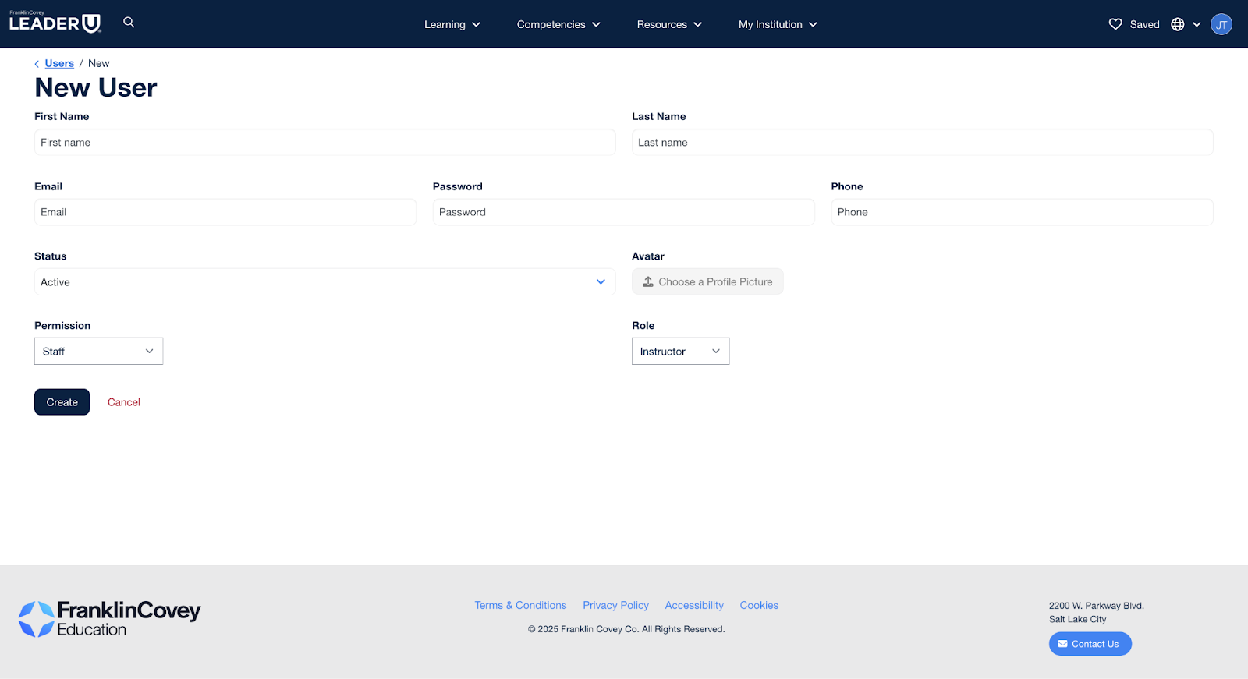This screenshot has width=1248, height=679.
Task: Focus the First Name input field
Action: [324, 143]
